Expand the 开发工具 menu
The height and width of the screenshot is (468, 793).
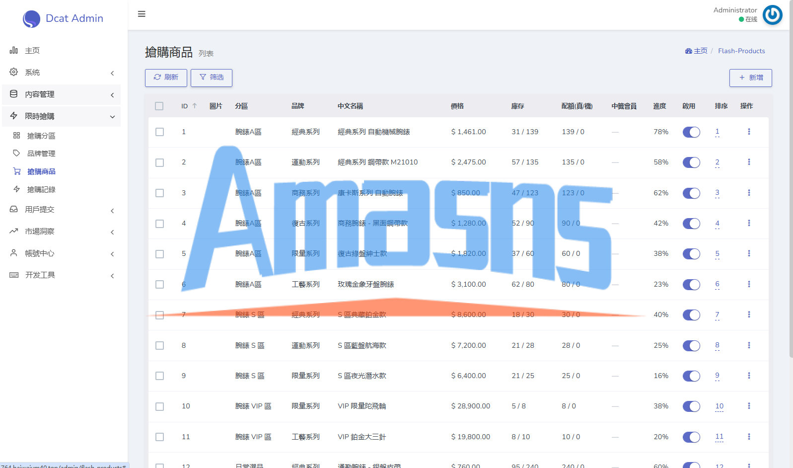[x=62, y=275]
